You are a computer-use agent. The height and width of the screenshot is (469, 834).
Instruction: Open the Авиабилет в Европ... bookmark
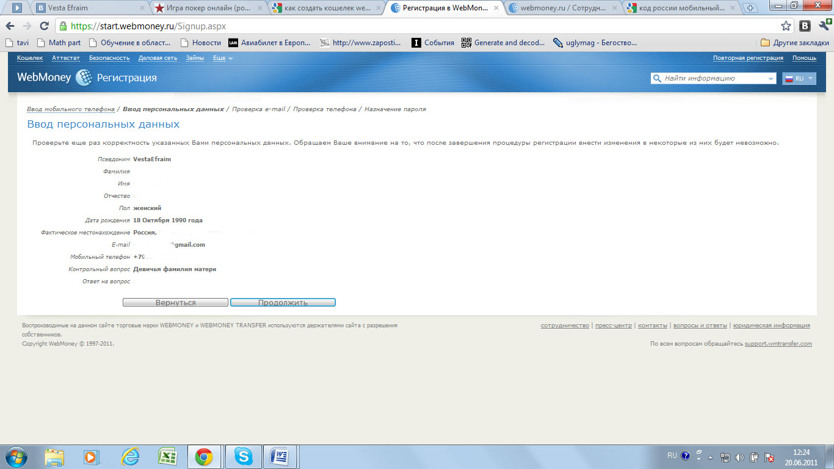(x=270, y=43)
